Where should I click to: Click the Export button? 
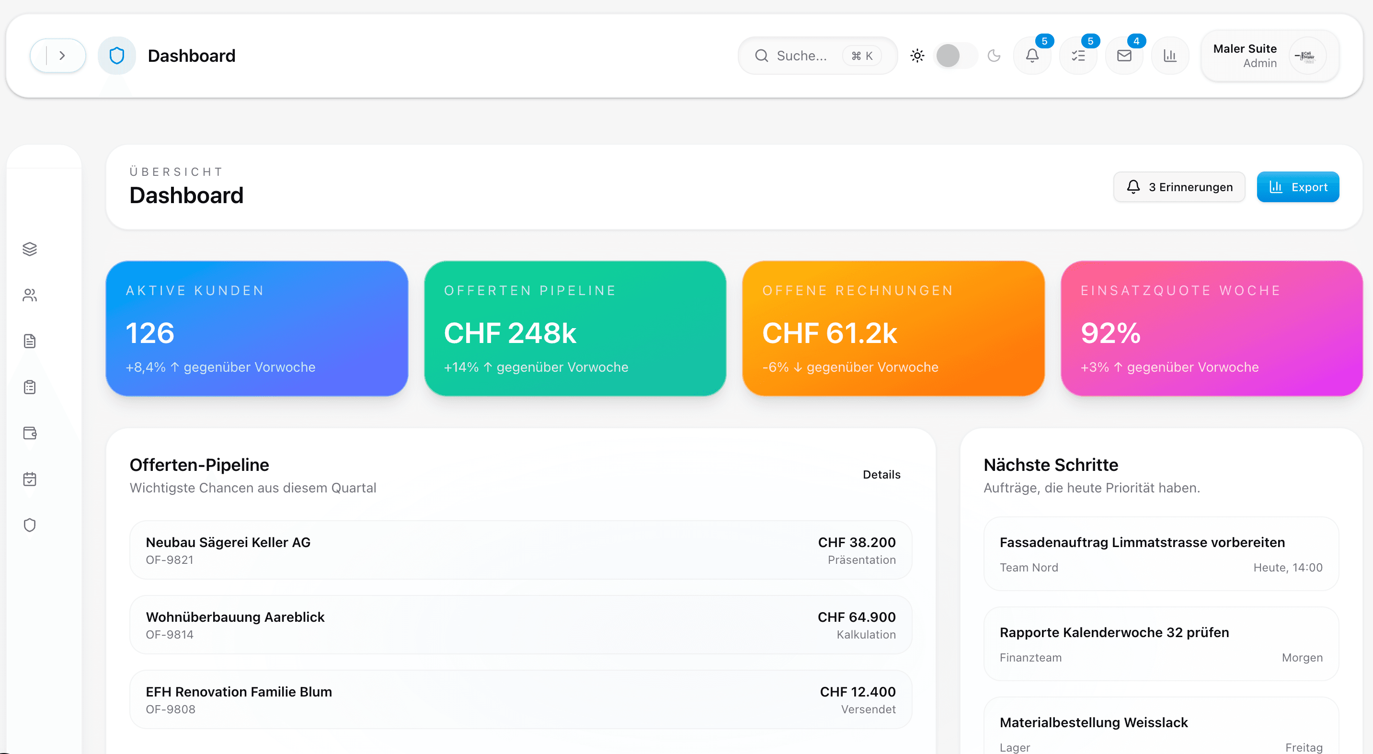pyautogui.click(x=1298, y=186)
